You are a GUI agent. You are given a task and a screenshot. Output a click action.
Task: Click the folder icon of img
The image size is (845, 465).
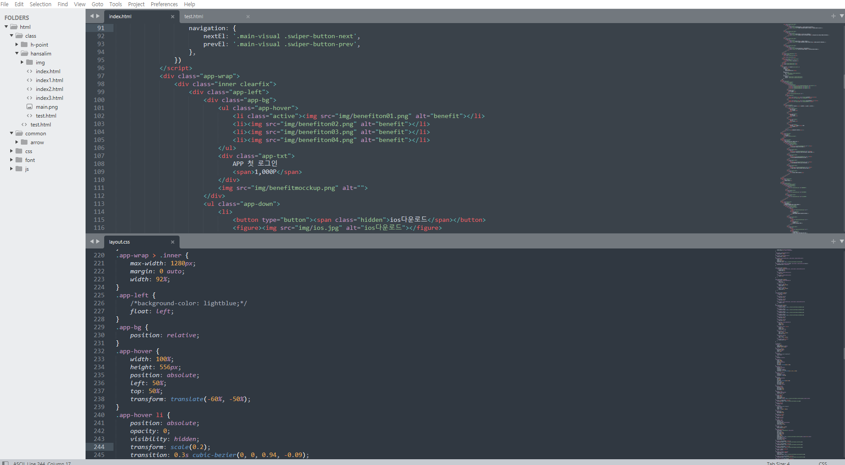[x=30, y=62]
